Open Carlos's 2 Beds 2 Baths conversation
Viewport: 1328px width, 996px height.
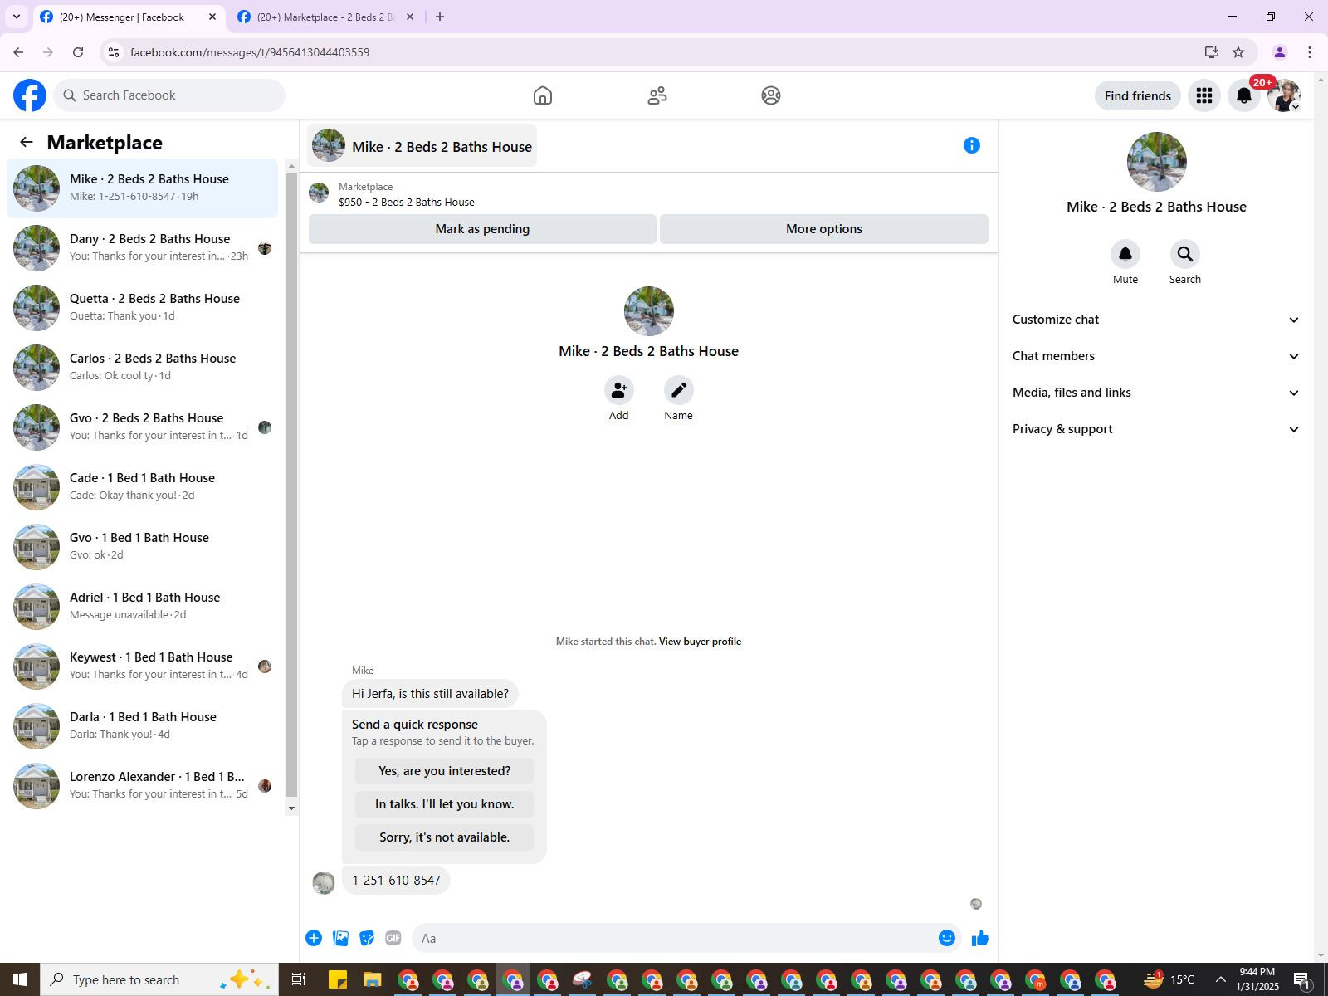[143, 368]
